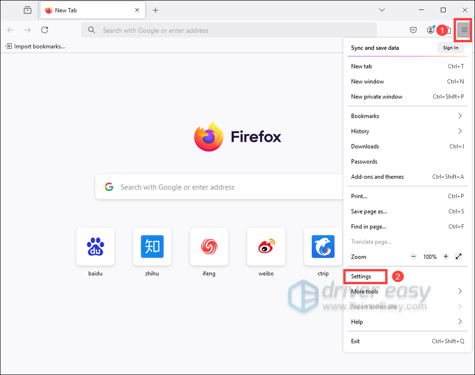Viewport: 475px width, 375px height.
Task: Click Sign In button
Action: point(450,48)
